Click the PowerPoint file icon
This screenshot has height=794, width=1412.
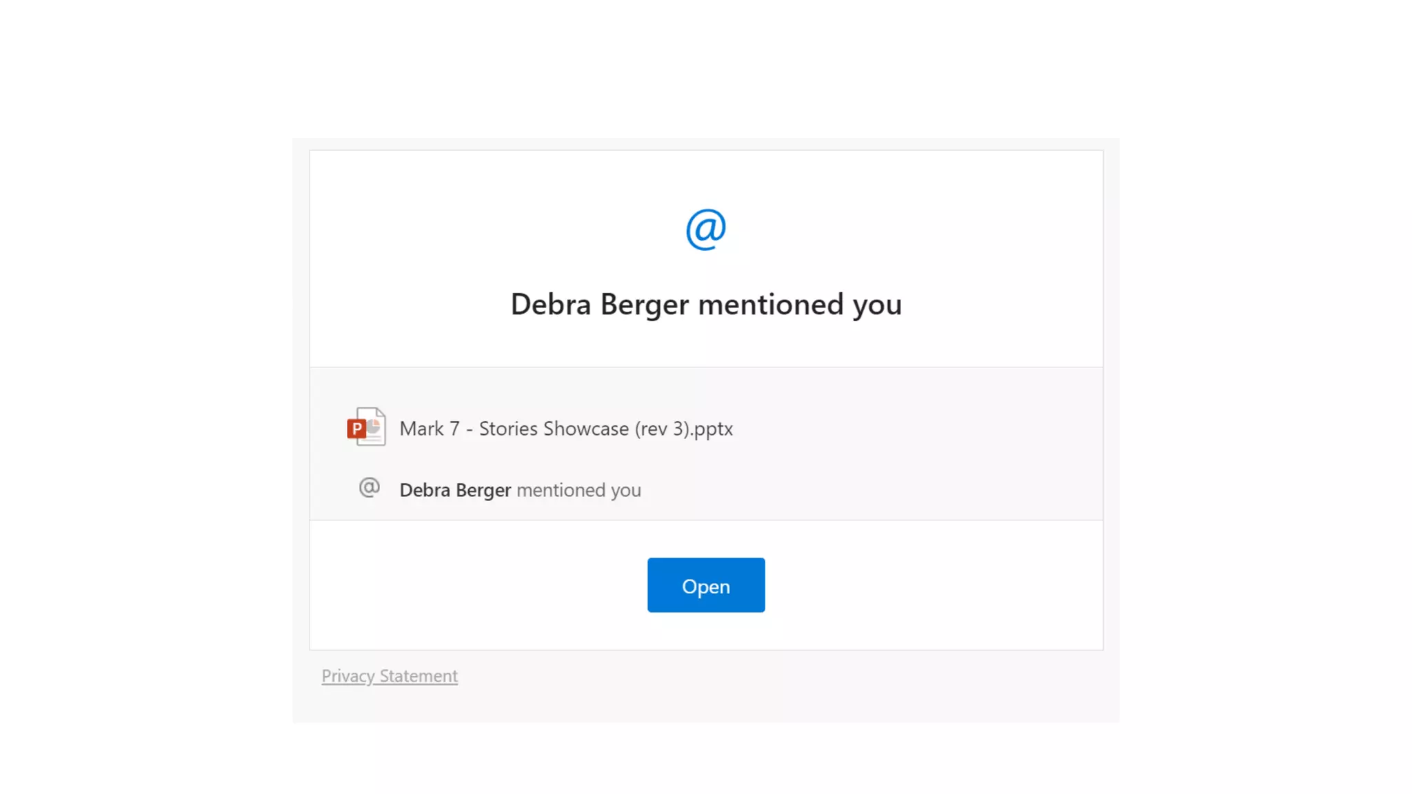coord(366,427)
